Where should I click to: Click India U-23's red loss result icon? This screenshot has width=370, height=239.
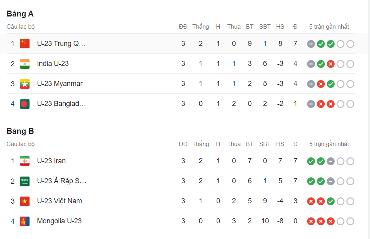pyautogui.click(x=331, y=64)
